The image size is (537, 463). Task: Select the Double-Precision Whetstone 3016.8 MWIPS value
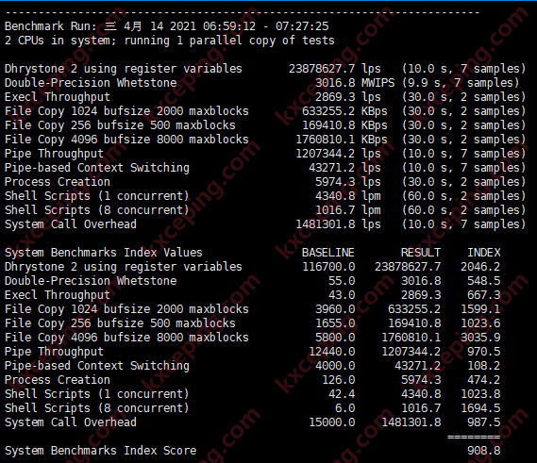coord(355,83)
